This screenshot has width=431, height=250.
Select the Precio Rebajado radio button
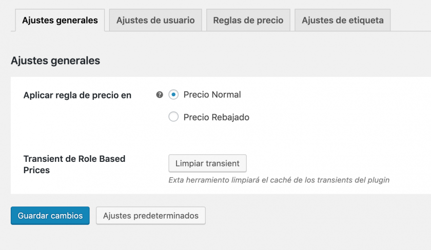[x=173, y=117]
